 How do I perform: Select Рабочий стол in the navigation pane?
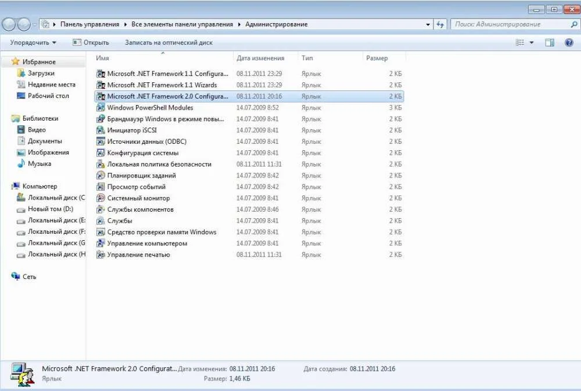(48, 96)
